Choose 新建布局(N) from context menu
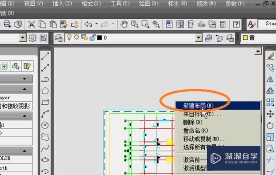Screen dimensions: 276x175 (x=218, y=106)
